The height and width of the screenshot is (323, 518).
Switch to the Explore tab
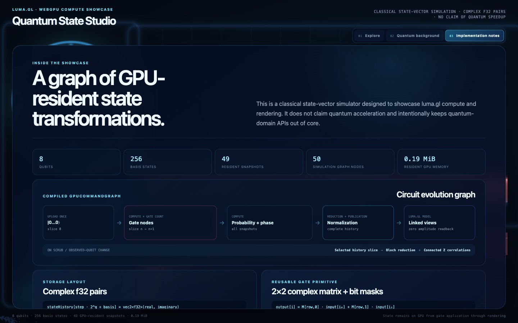coord(369,36)
